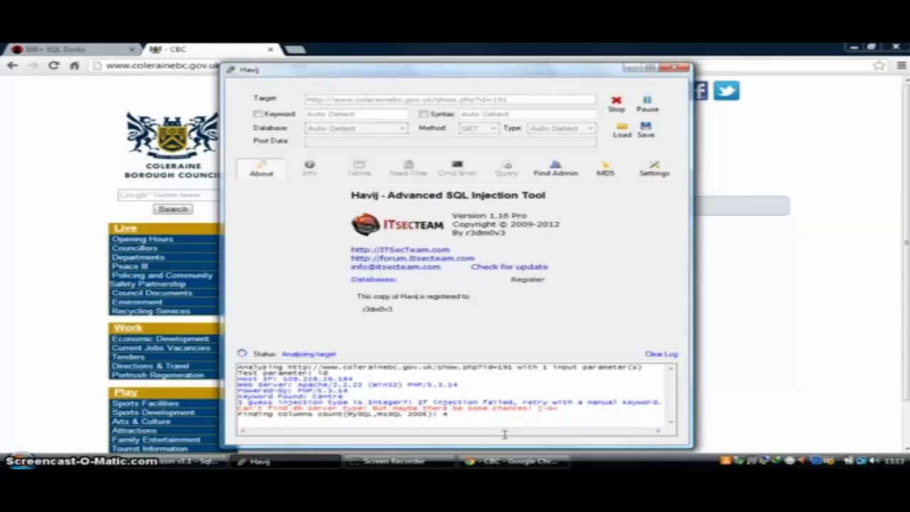Viewport: 910px width, 512px height.
Task: Open the Cmd Shell tab
Action: [456, 169]
